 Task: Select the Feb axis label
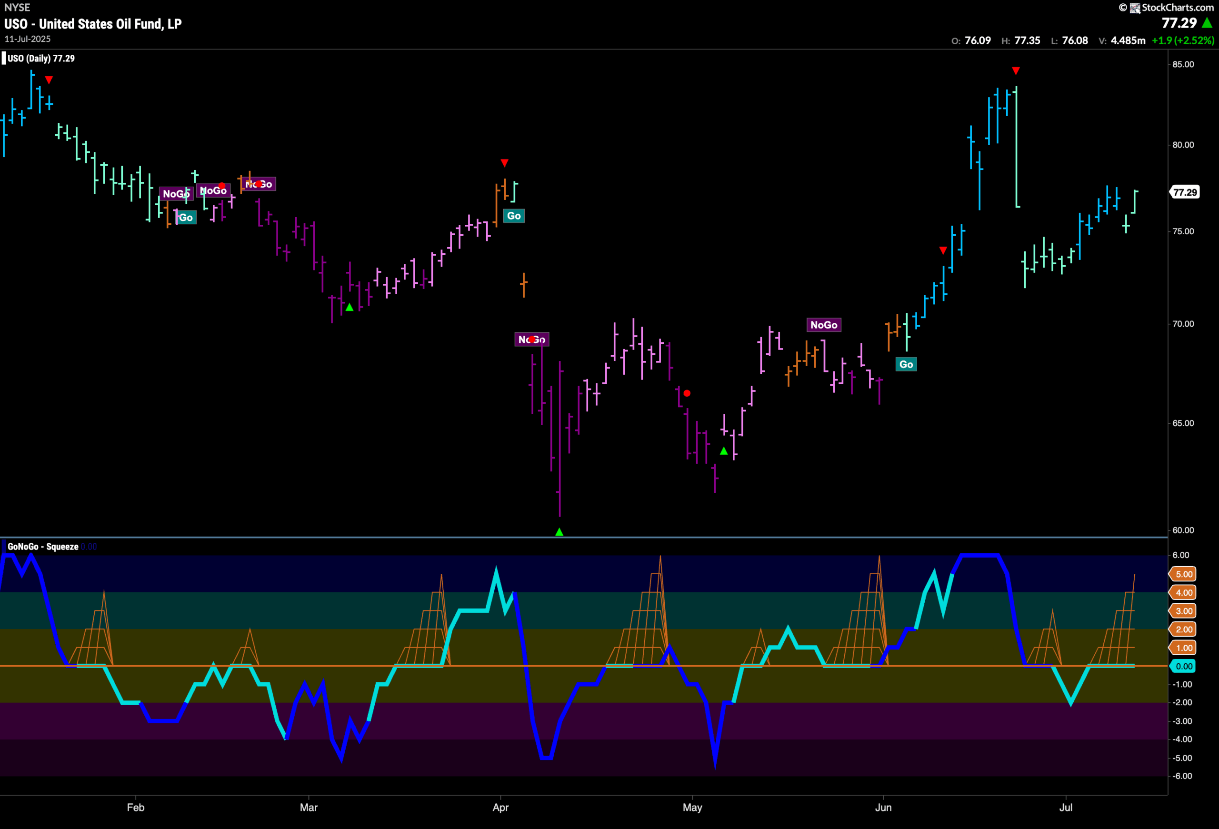(136, 808)
